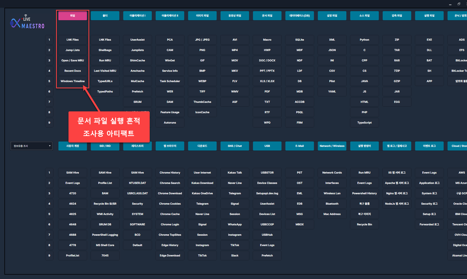Open the 정보유출 조사 dropdown
Screen dimensions: 467x279
31,146
